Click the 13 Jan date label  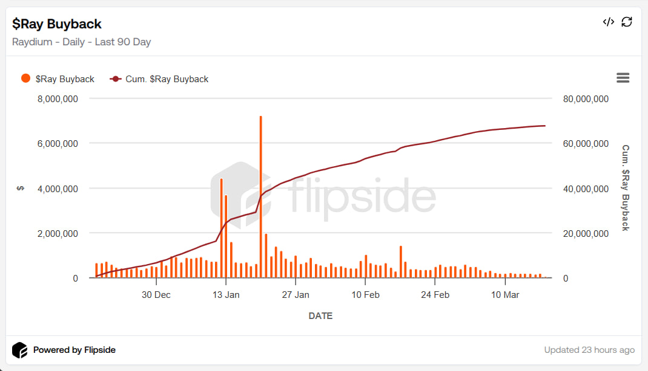pyautogui.click(x=226, y=295)
